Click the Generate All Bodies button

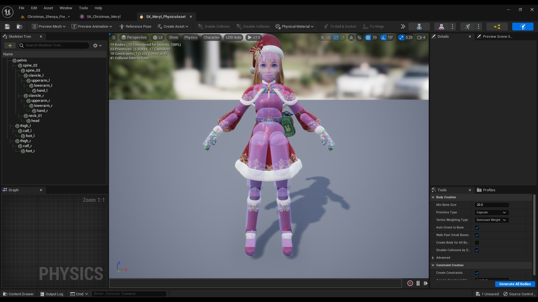click(515, 284)
